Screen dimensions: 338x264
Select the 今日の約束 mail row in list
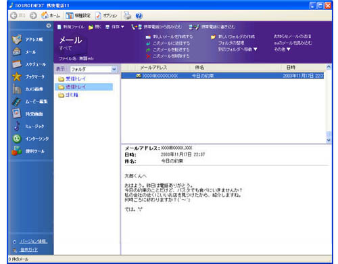coord(222,76)
